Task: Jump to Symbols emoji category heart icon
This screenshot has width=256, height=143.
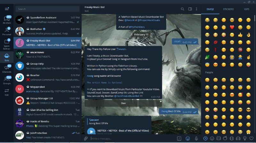Action: click(x=252, y=139)
